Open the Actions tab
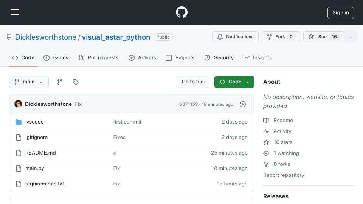Viewport: 363px width, 204px height. click(142, 57)
